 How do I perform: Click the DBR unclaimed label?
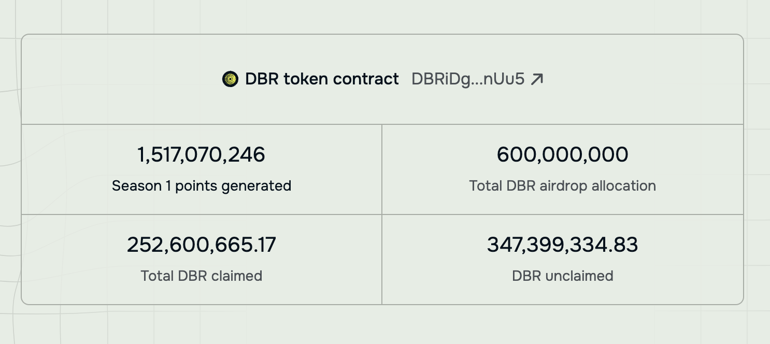[562, 276]
